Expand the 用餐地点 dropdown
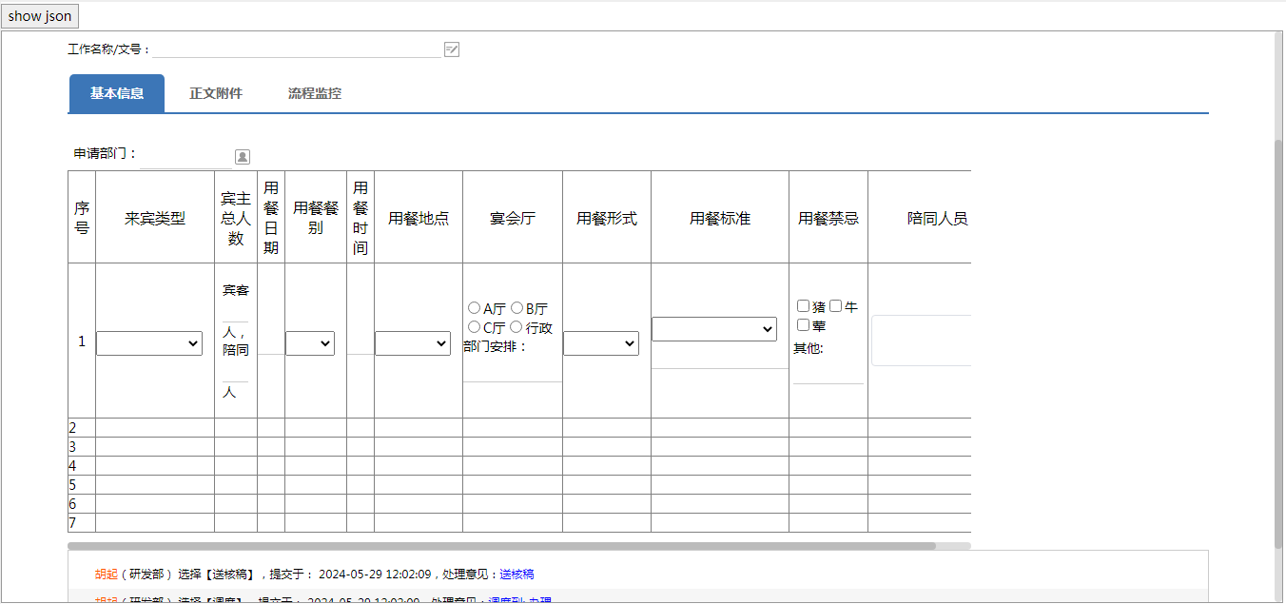 tap(413, 343)
